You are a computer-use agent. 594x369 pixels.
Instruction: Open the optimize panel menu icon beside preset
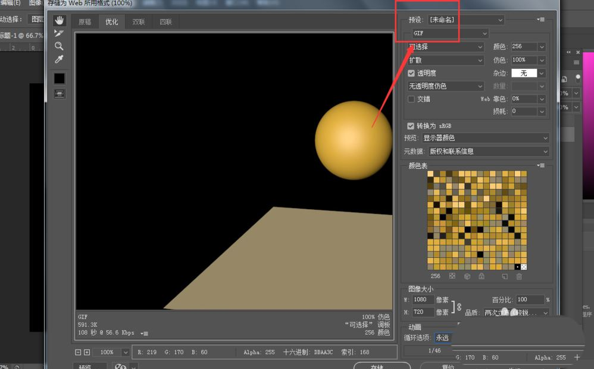540,20
